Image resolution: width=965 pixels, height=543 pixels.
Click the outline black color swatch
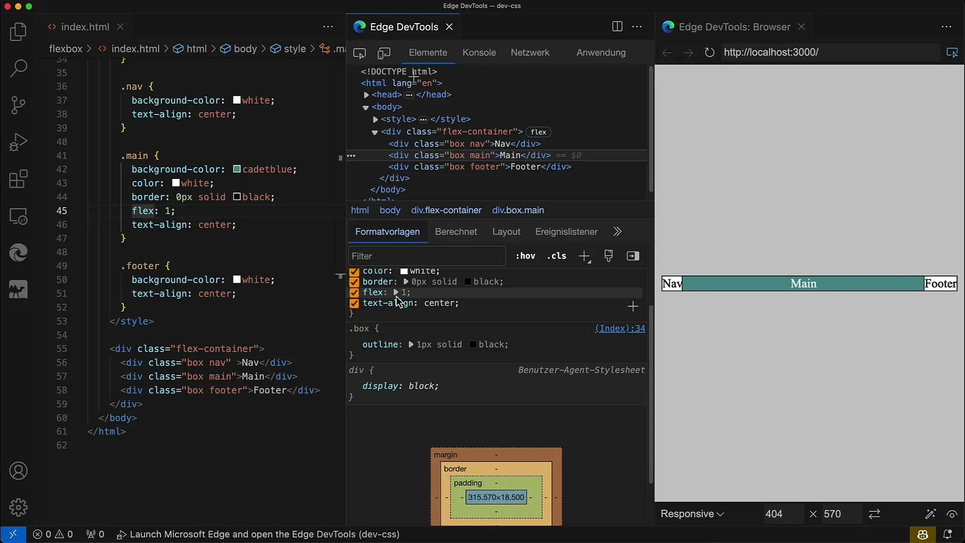[472, 344]
